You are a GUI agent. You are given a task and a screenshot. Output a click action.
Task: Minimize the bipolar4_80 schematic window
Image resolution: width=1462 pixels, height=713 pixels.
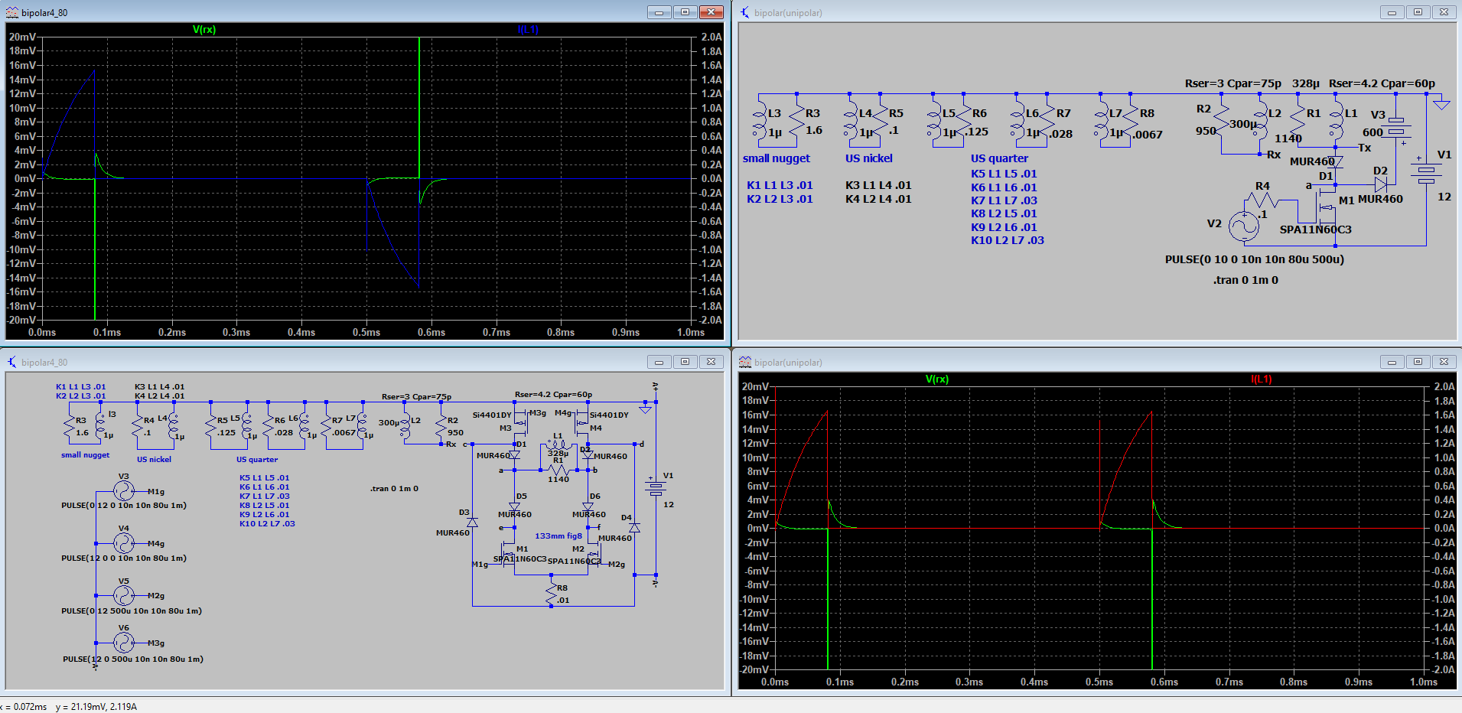pyautogui.click(x=659, y=362)
